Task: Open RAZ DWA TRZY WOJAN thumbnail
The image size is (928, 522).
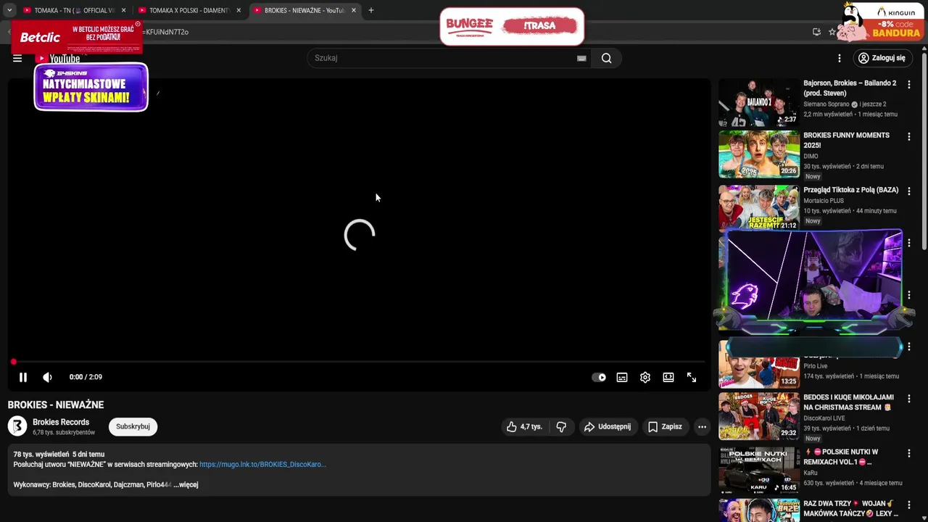Action: coord(759,510)
